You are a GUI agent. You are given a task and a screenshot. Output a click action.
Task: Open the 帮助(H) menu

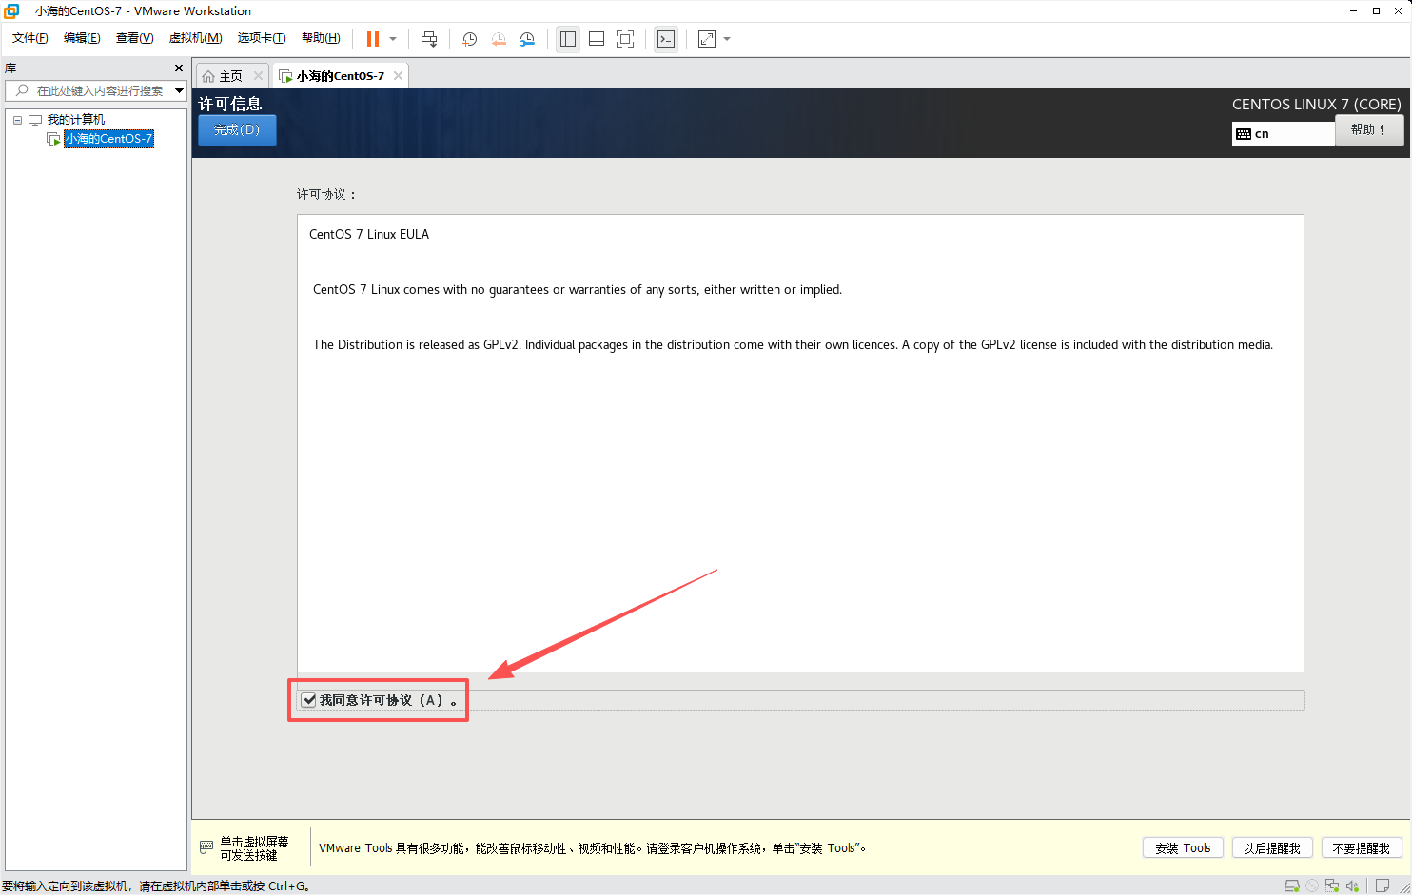pos(321,38)
